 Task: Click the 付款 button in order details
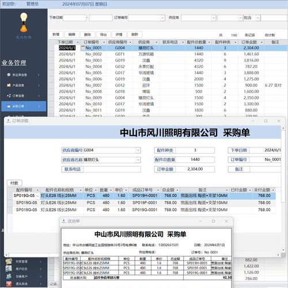point(14,183)
